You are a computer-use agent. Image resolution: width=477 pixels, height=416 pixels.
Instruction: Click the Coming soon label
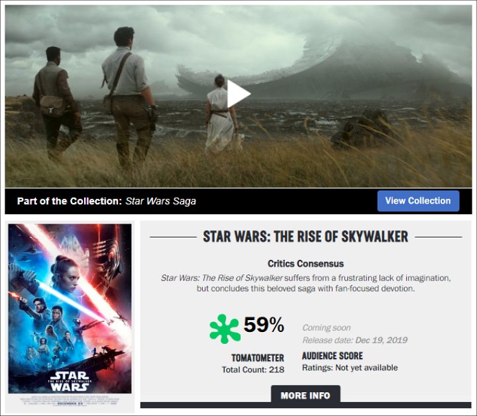click(327, 327)
